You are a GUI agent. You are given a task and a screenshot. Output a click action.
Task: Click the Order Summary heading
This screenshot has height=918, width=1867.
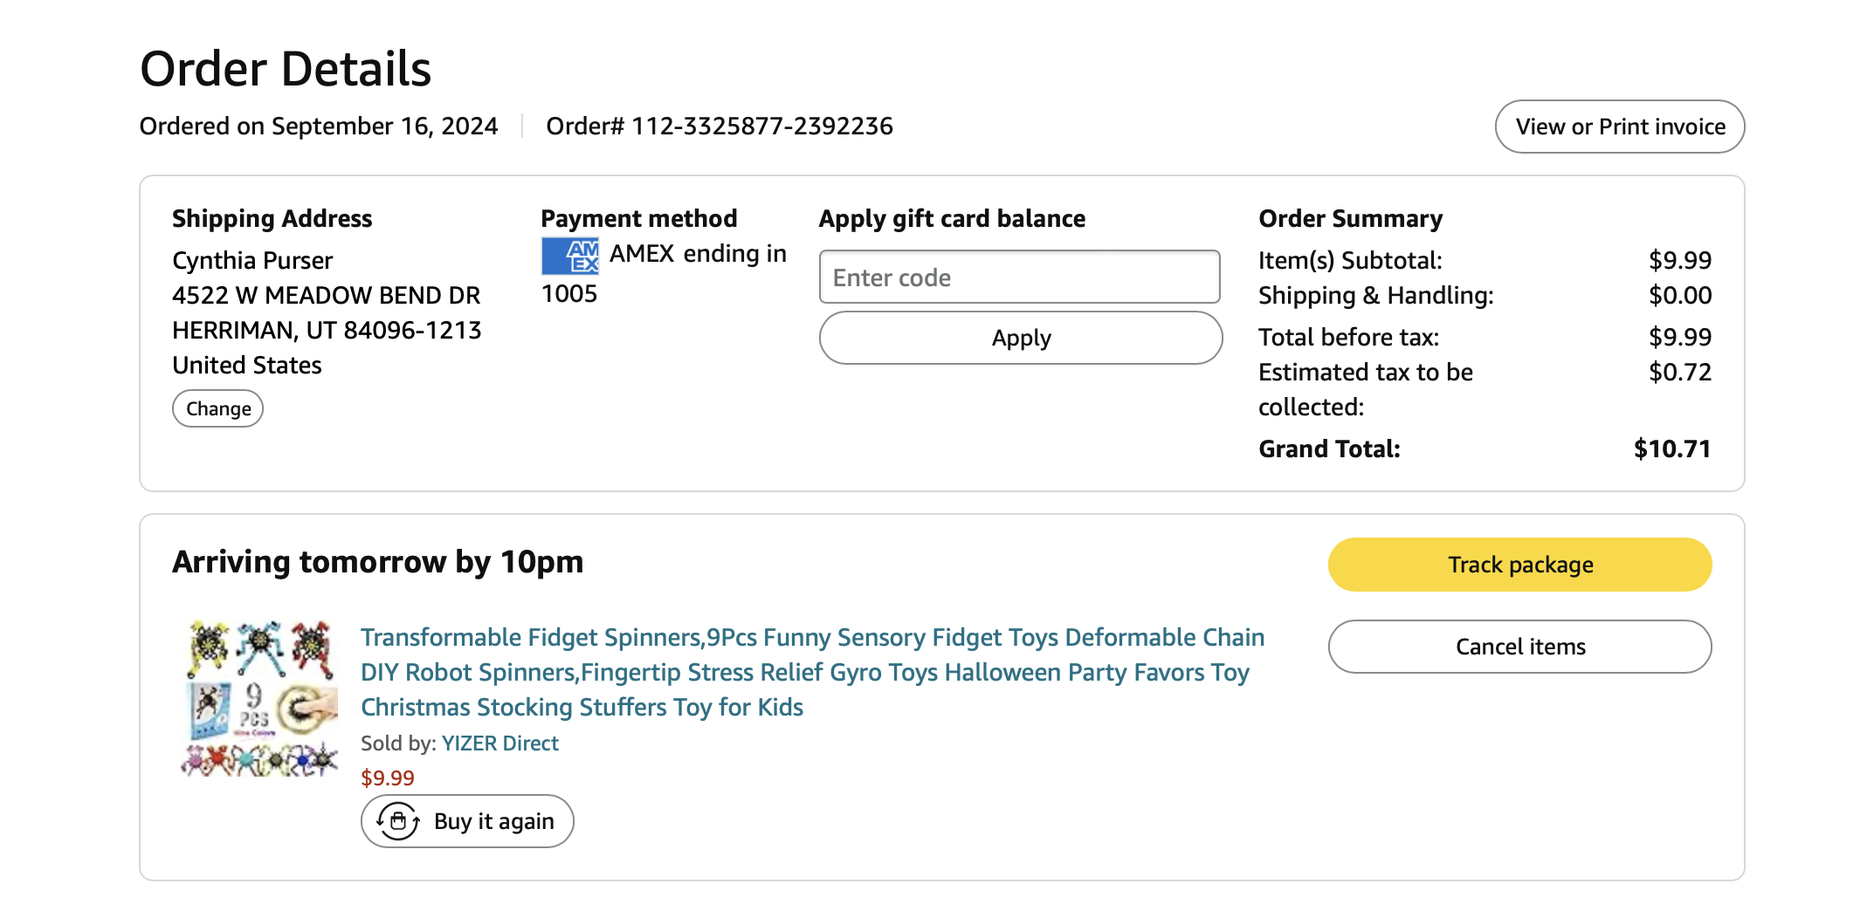[x=1350, y=218]
